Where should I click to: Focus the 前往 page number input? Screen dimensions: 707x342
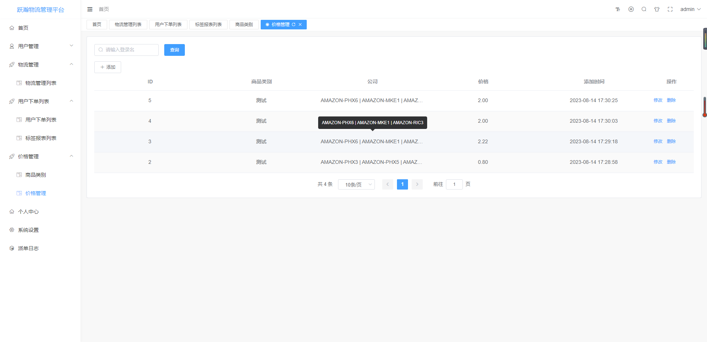coord(454,184)
